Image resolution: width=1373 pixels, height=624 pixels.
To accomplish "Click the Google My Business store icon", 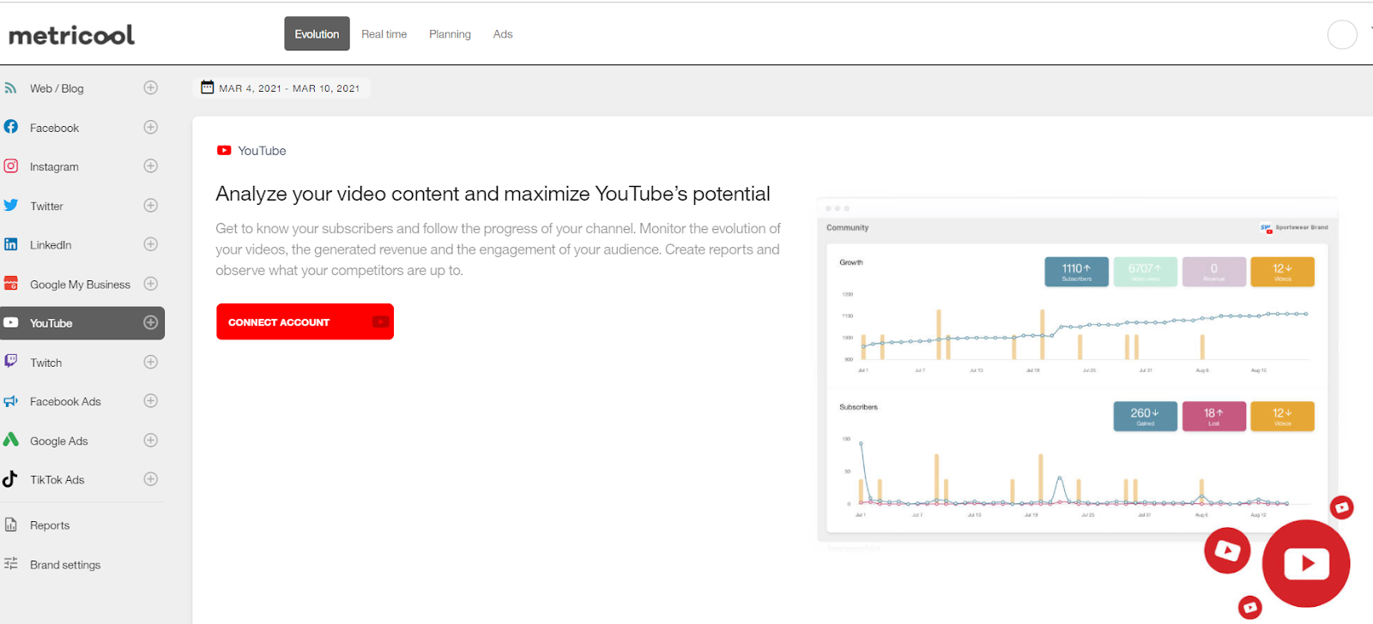I will (10, 283).
